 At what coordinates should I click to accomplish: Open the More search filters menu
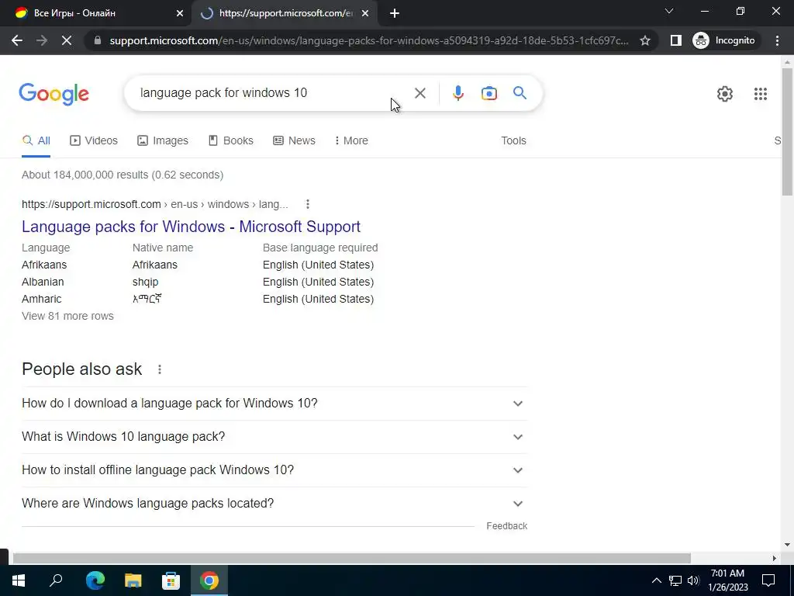click(351, 141)
